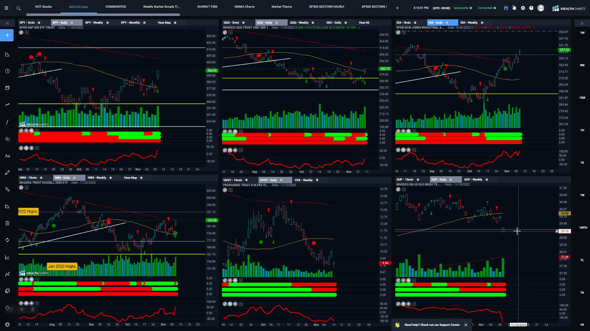Open QQQ - Weekly chart tab

(299, 23)
